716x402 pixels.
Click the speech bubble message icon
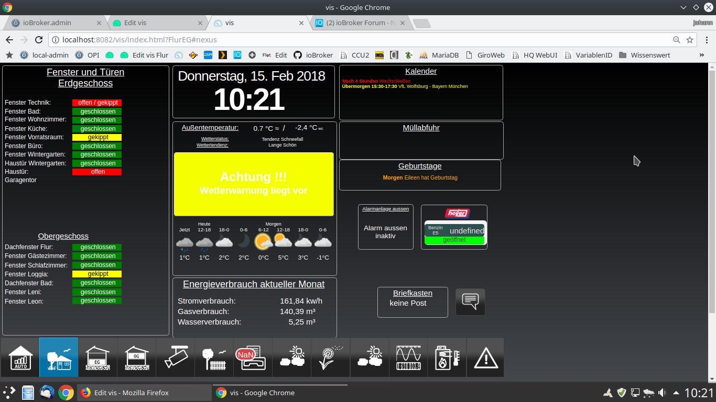pyautogui.click(x=470, y=302)
